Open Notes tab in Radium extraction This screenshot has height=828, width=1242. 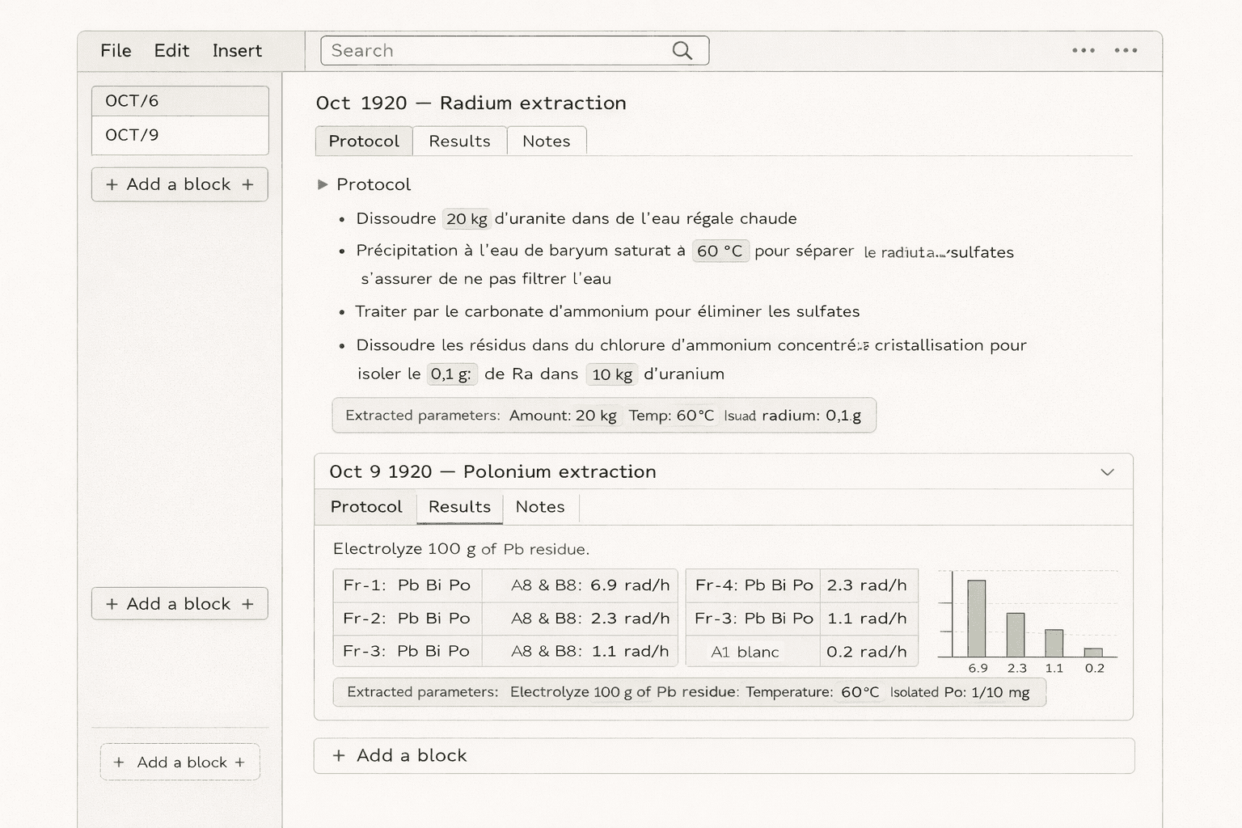point(546,141)
